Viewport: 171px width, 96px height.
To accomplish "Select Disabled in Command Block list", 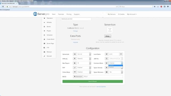I will coord(116,67).
